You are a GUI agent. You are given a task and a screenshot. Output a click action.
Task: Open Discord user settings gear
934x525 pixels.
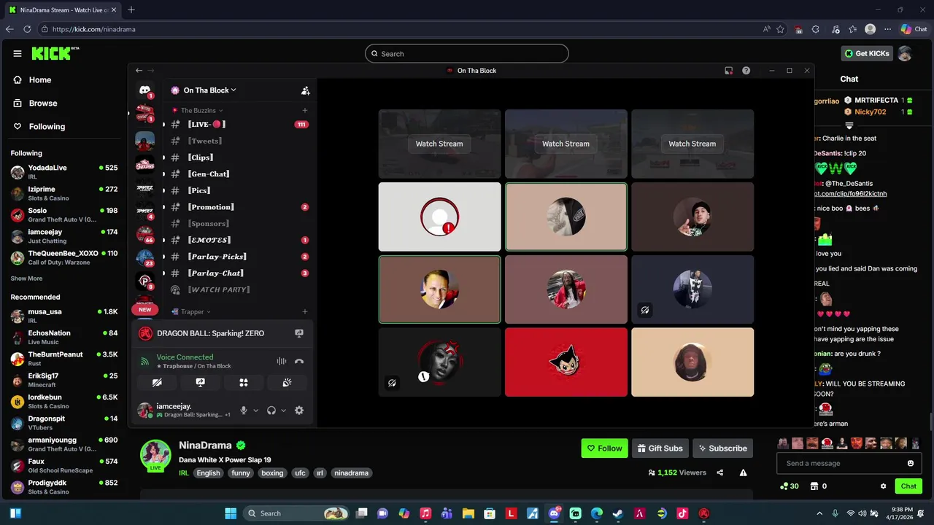pyautogui.click(x=299, y=411)
